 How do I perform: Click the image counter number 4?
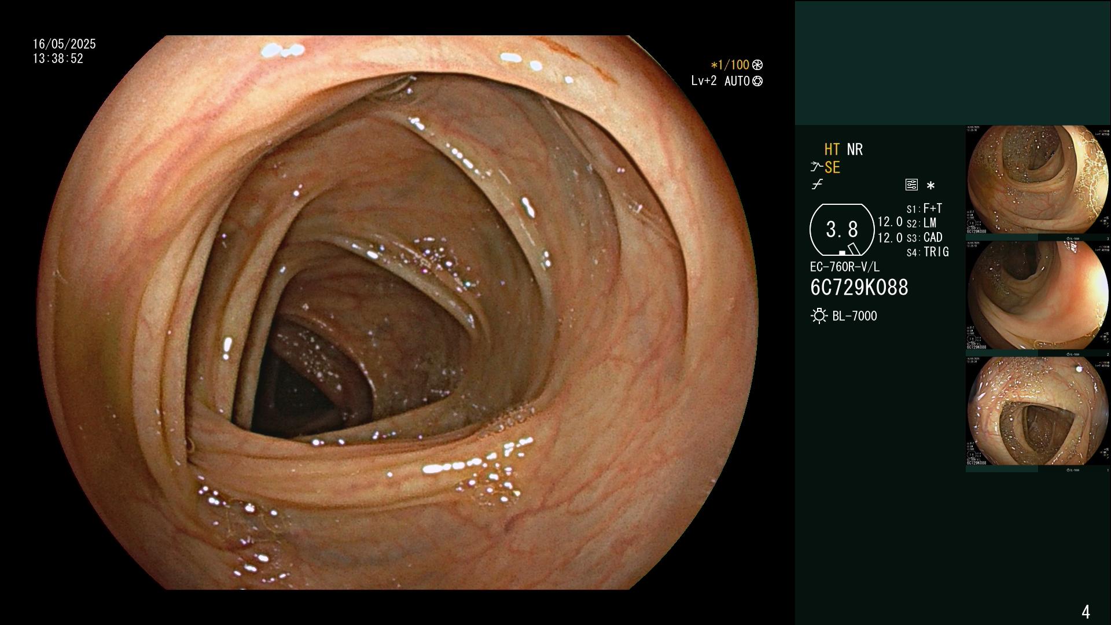click(x=1086, y=612)
